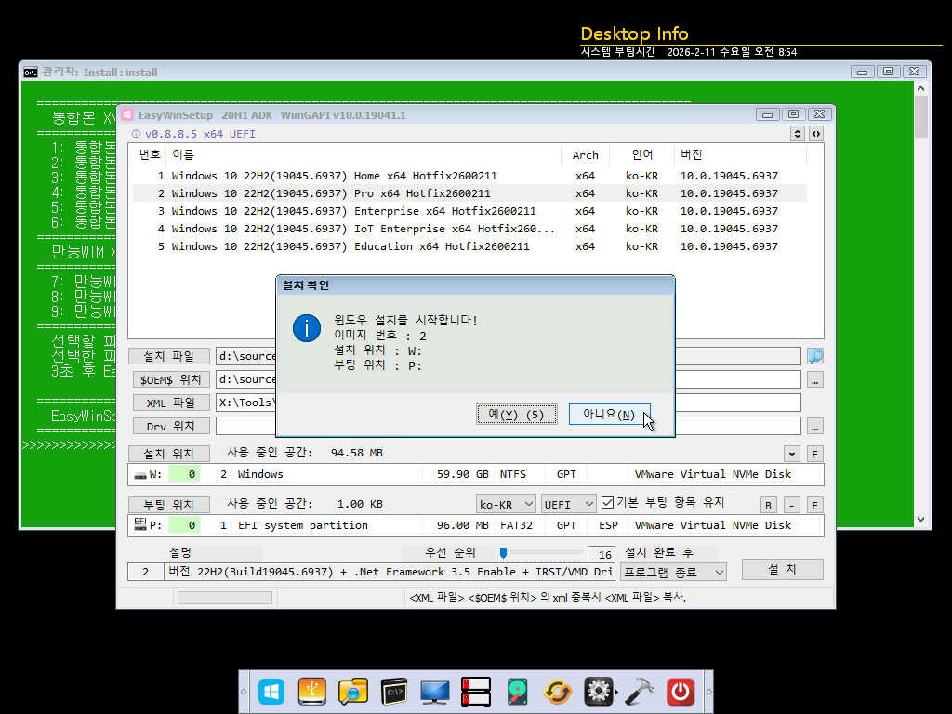Open the gear settings dock icon

click(x=599, y=692)
